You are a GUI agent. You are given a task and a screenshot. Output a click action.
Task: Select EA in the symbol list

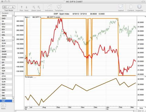click(x=6, y=21)
